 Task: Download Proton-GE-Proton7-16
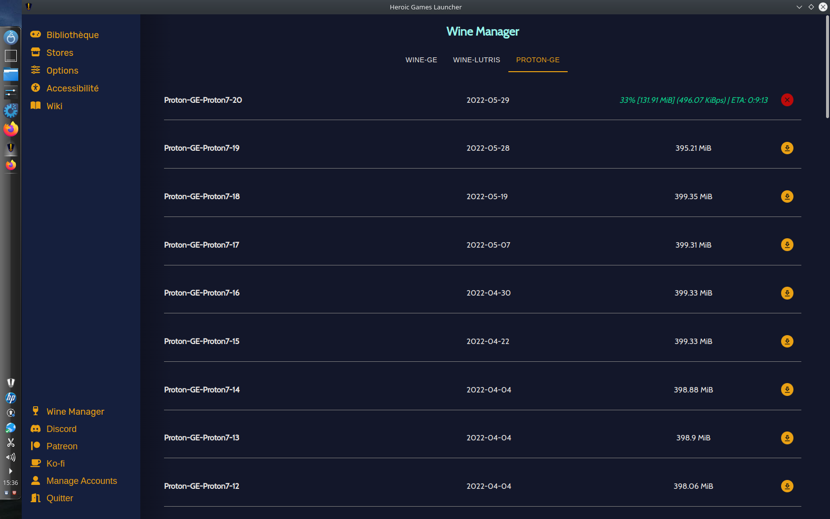click(x=787, y=293)
